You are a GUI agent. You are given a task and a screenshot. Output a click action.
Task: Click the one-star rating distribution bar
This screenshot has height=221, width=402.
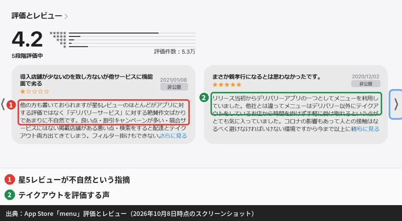click(132, 46)
